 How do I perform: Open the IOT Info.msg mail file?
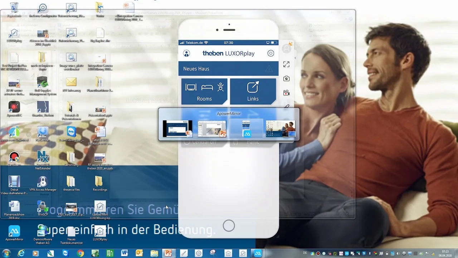71,84
